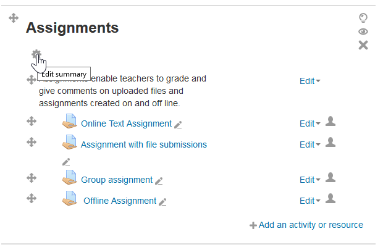This screenshot has width=383, height=247.
Task: Rename Group assignment via pencil icon
Action: (159, 181)
